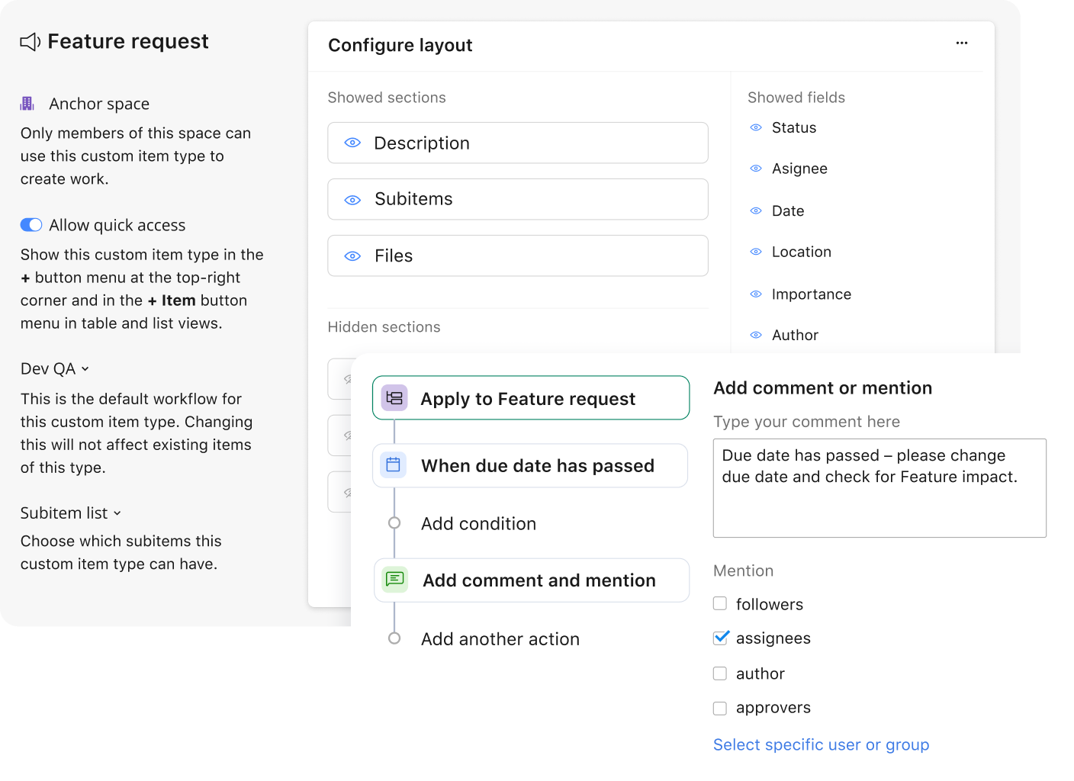Hide the Importance field using its eye icon
The width and height of the screenshot is (1074, 781).
[x=756, y=294]
